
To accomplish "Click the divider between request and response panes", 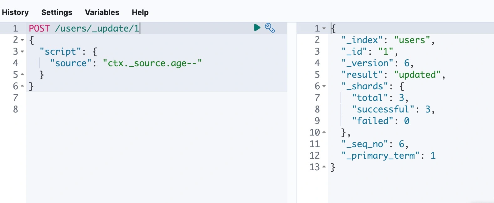I will (292, 112).
